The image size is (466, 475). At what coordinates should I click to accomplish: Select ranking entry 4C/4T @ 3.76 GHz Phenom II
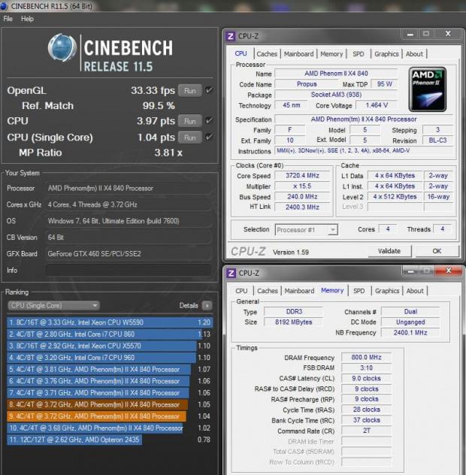tap(110, 381)
